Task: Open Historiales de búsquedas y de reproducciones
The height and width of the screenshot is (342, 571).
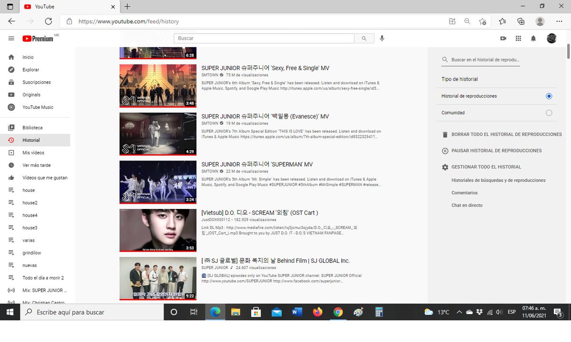Action: (x=498, y=180)
